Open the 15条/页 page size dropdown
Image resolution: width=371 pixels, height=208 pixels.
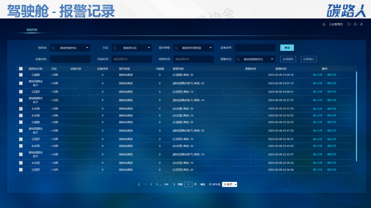(230, 184)
